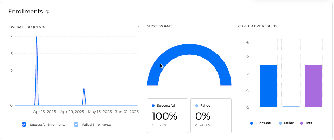This screenshot has height=140, width=334.
Task: Select the Failed 0% rate card
Action: tap(211, 115)
